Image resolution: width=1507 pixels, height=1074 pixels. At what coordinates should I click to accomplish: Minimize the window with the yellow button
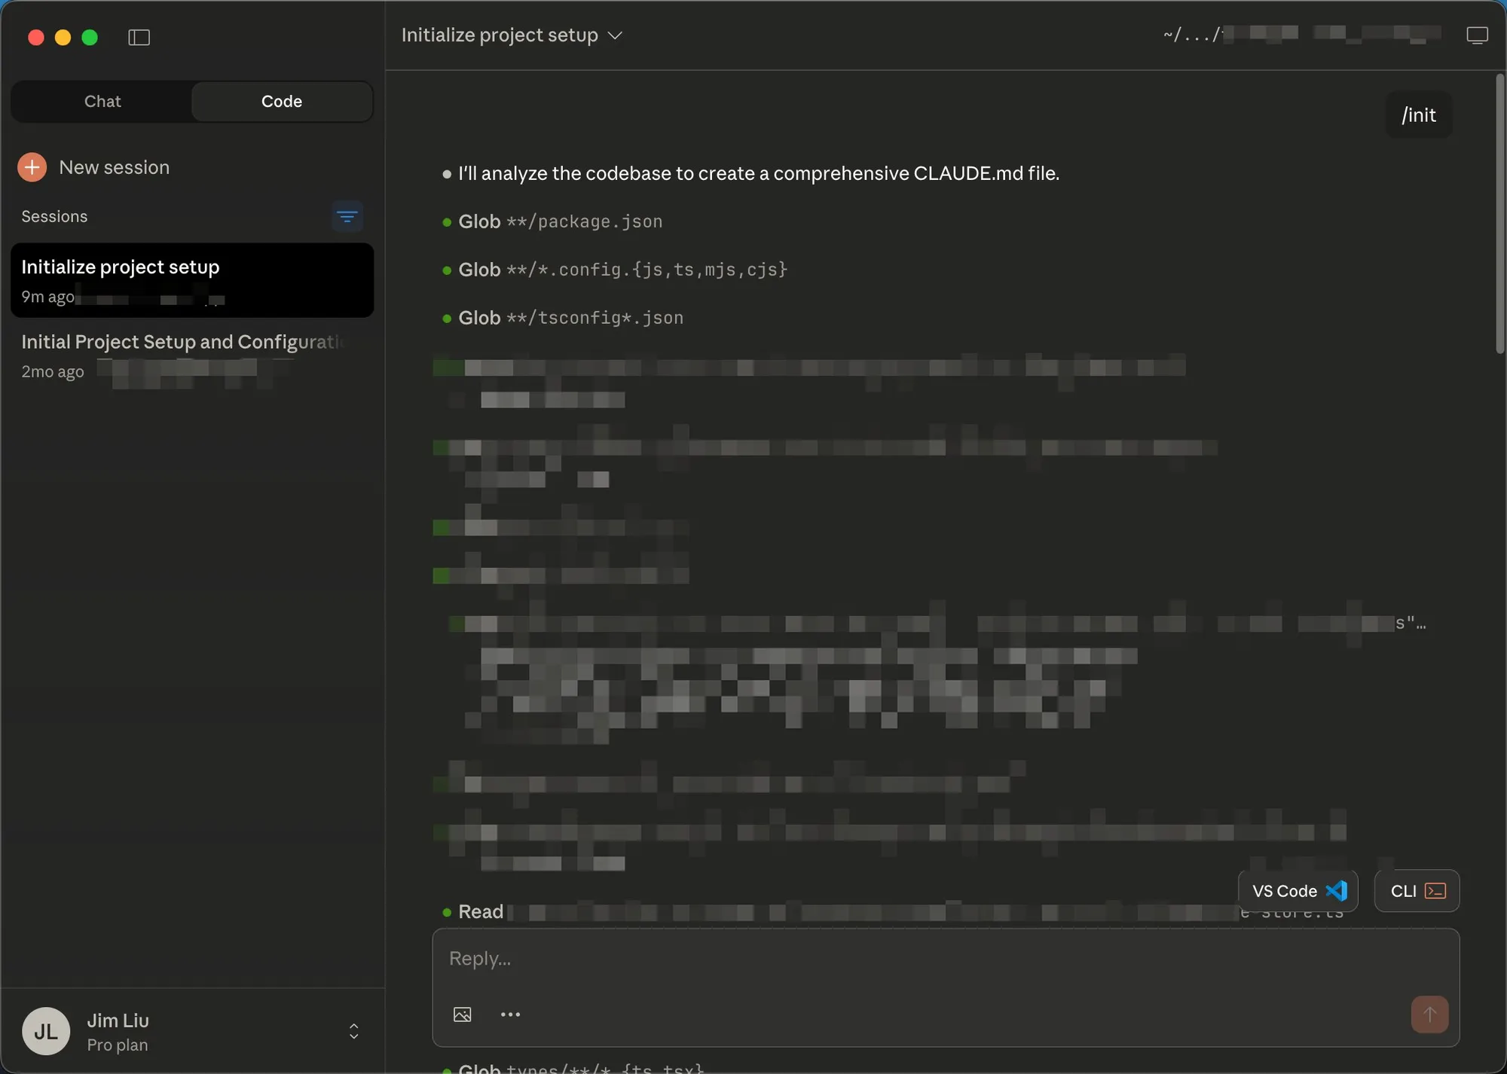click(x=63, y=37)
